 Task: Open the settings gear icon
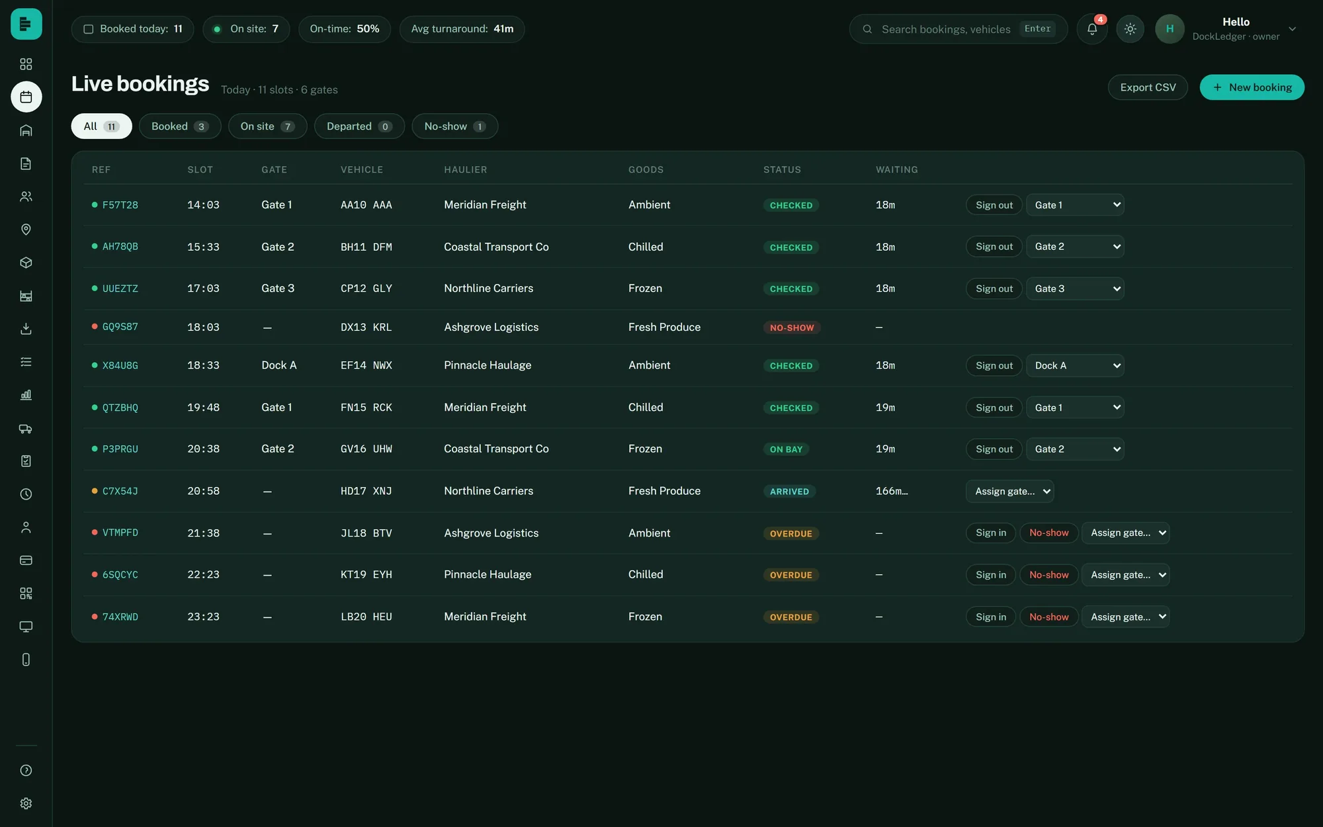click(x=26, y=803)
